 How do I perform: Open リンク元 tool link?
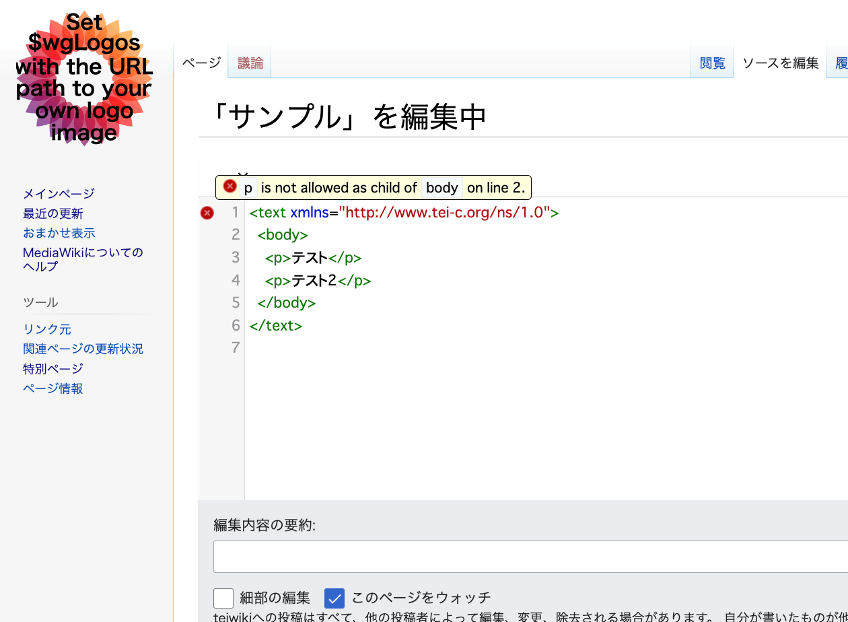click(x=47, y=329)
